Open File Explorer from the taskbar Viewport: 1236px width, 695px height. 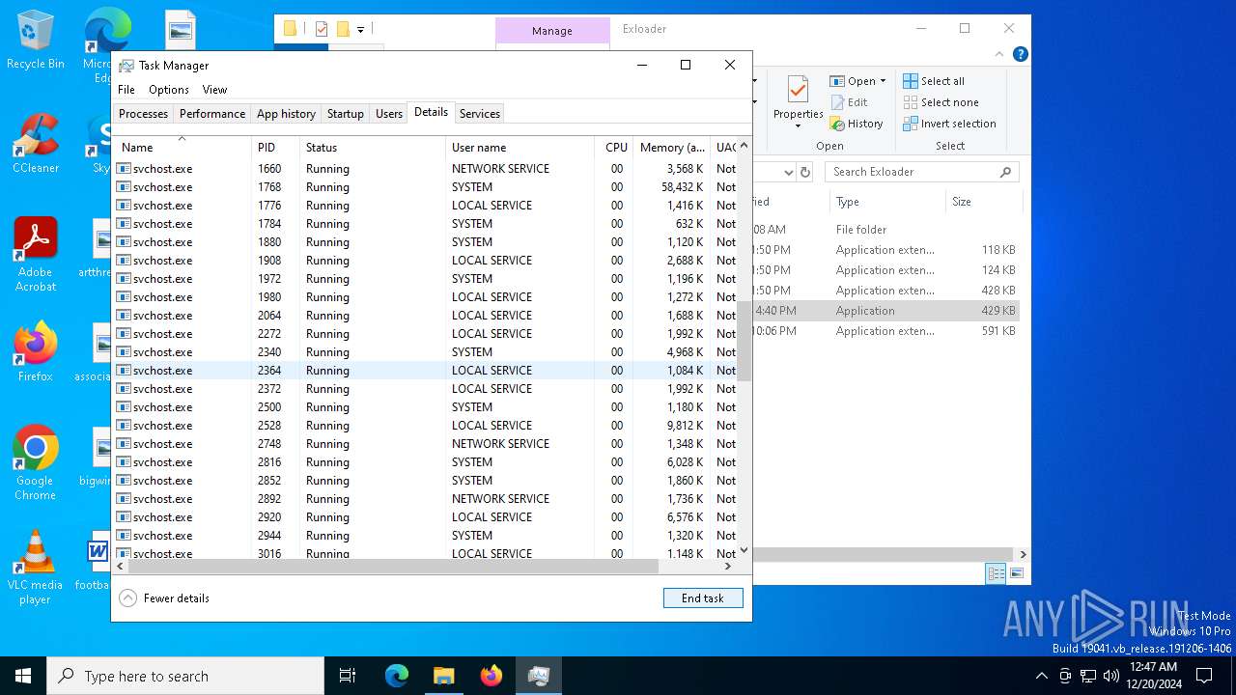[x=443, y=676]
